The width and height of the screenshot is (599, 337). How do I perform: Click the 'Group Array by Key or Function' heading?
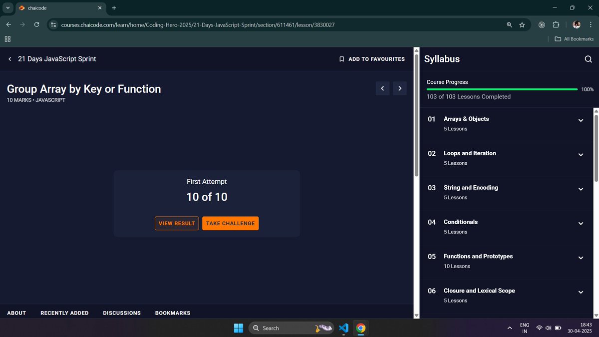pos(84,89)
